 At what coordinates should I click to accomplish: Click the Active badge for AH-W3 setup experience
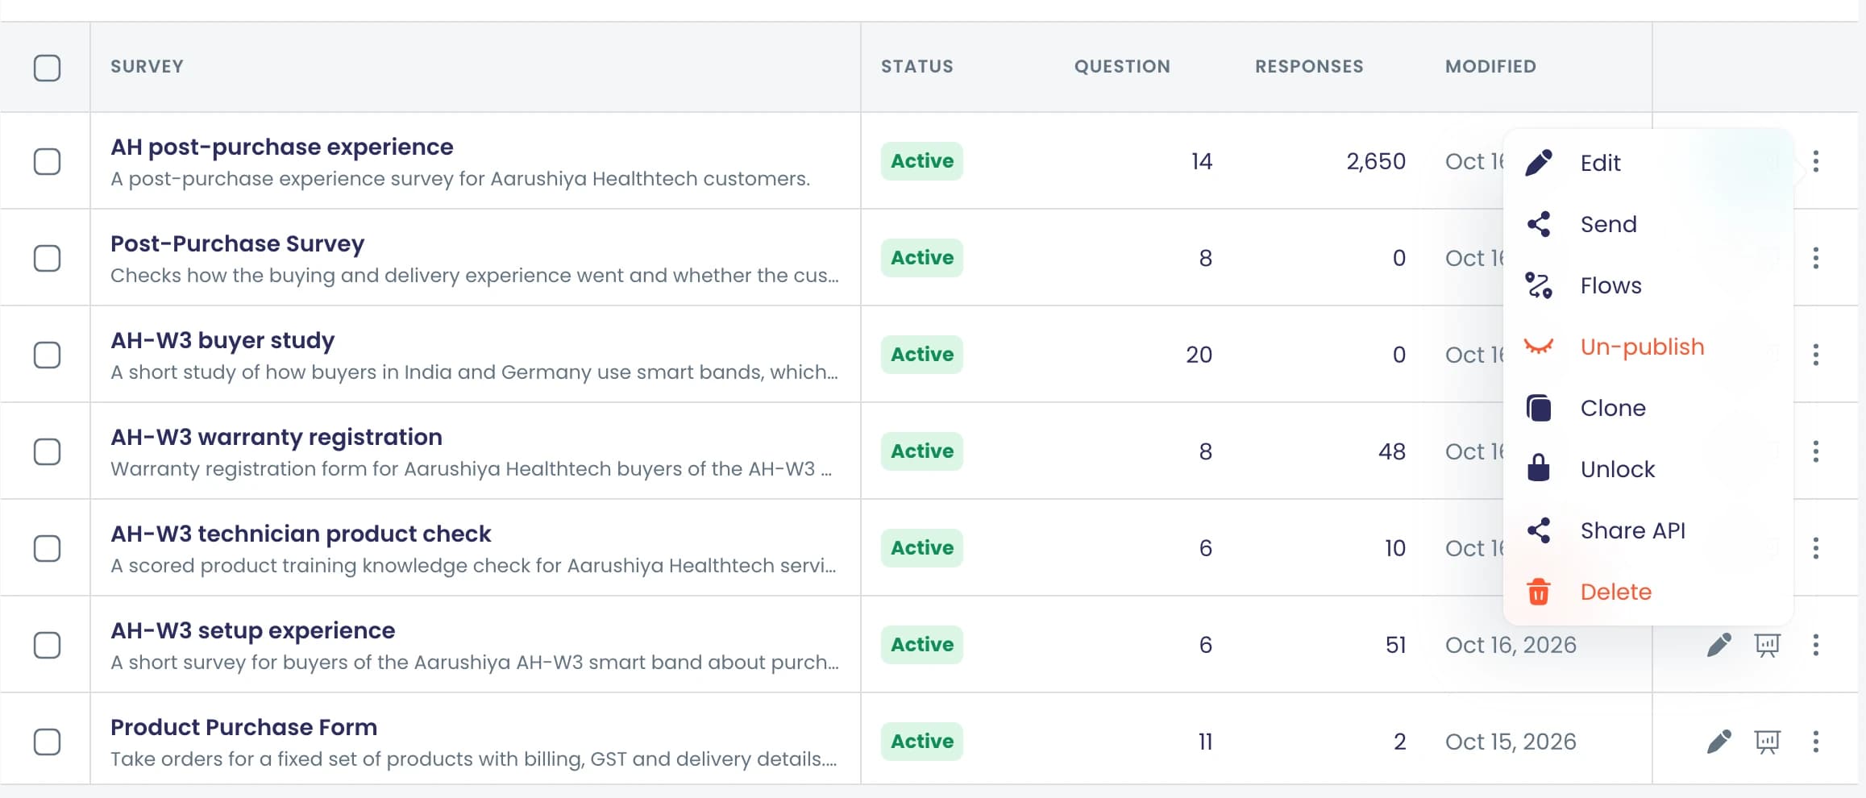921,645
